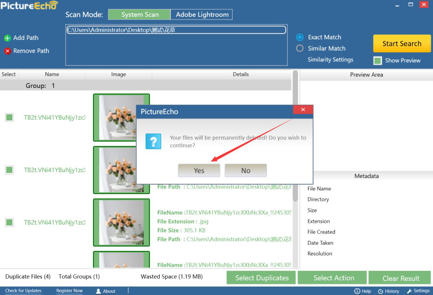Select the Similar Match radio button

(300, 48)
